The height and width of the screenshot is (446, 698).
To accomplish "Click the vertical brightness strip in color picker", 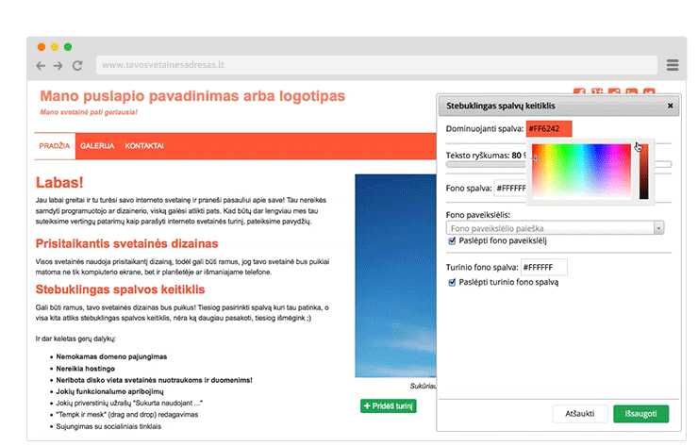I will tap(643, 171).
